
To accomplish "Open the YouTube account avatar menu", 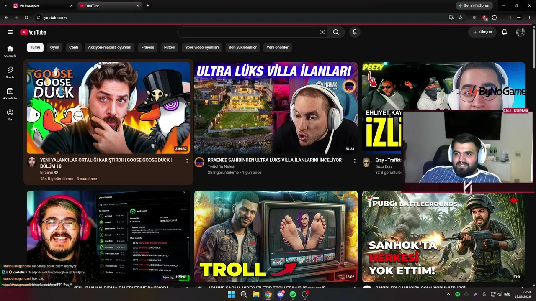I will [x=521, y=32].
